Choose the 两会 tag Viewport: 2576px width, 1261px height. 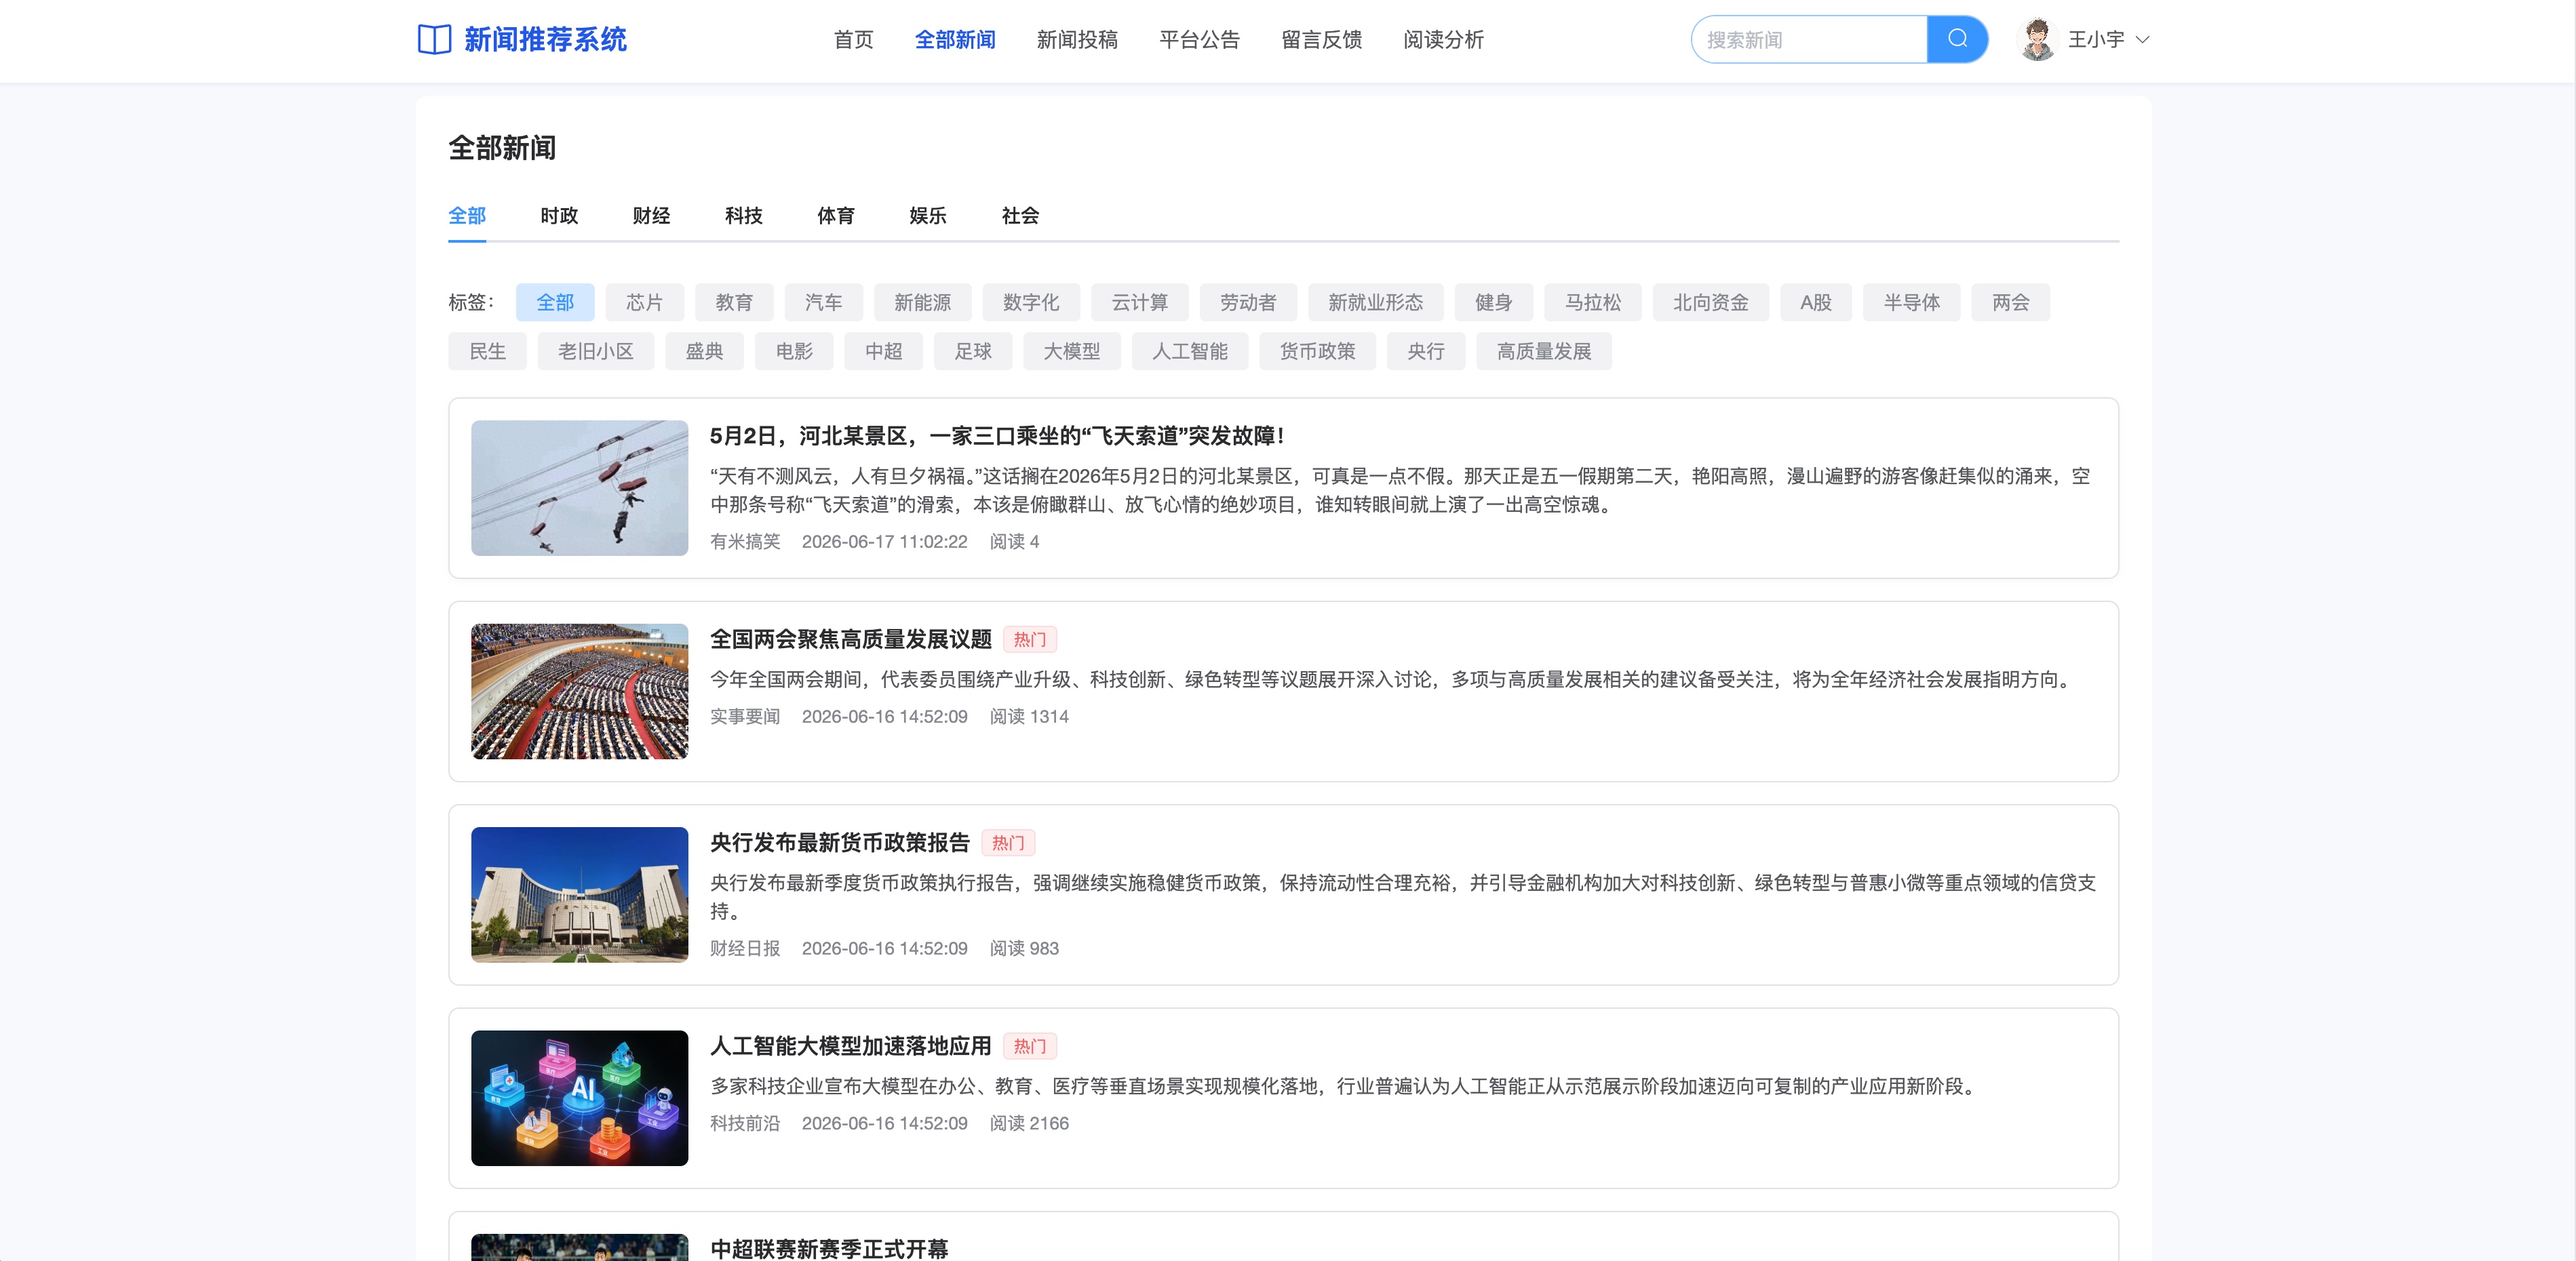pos(2010,302)
